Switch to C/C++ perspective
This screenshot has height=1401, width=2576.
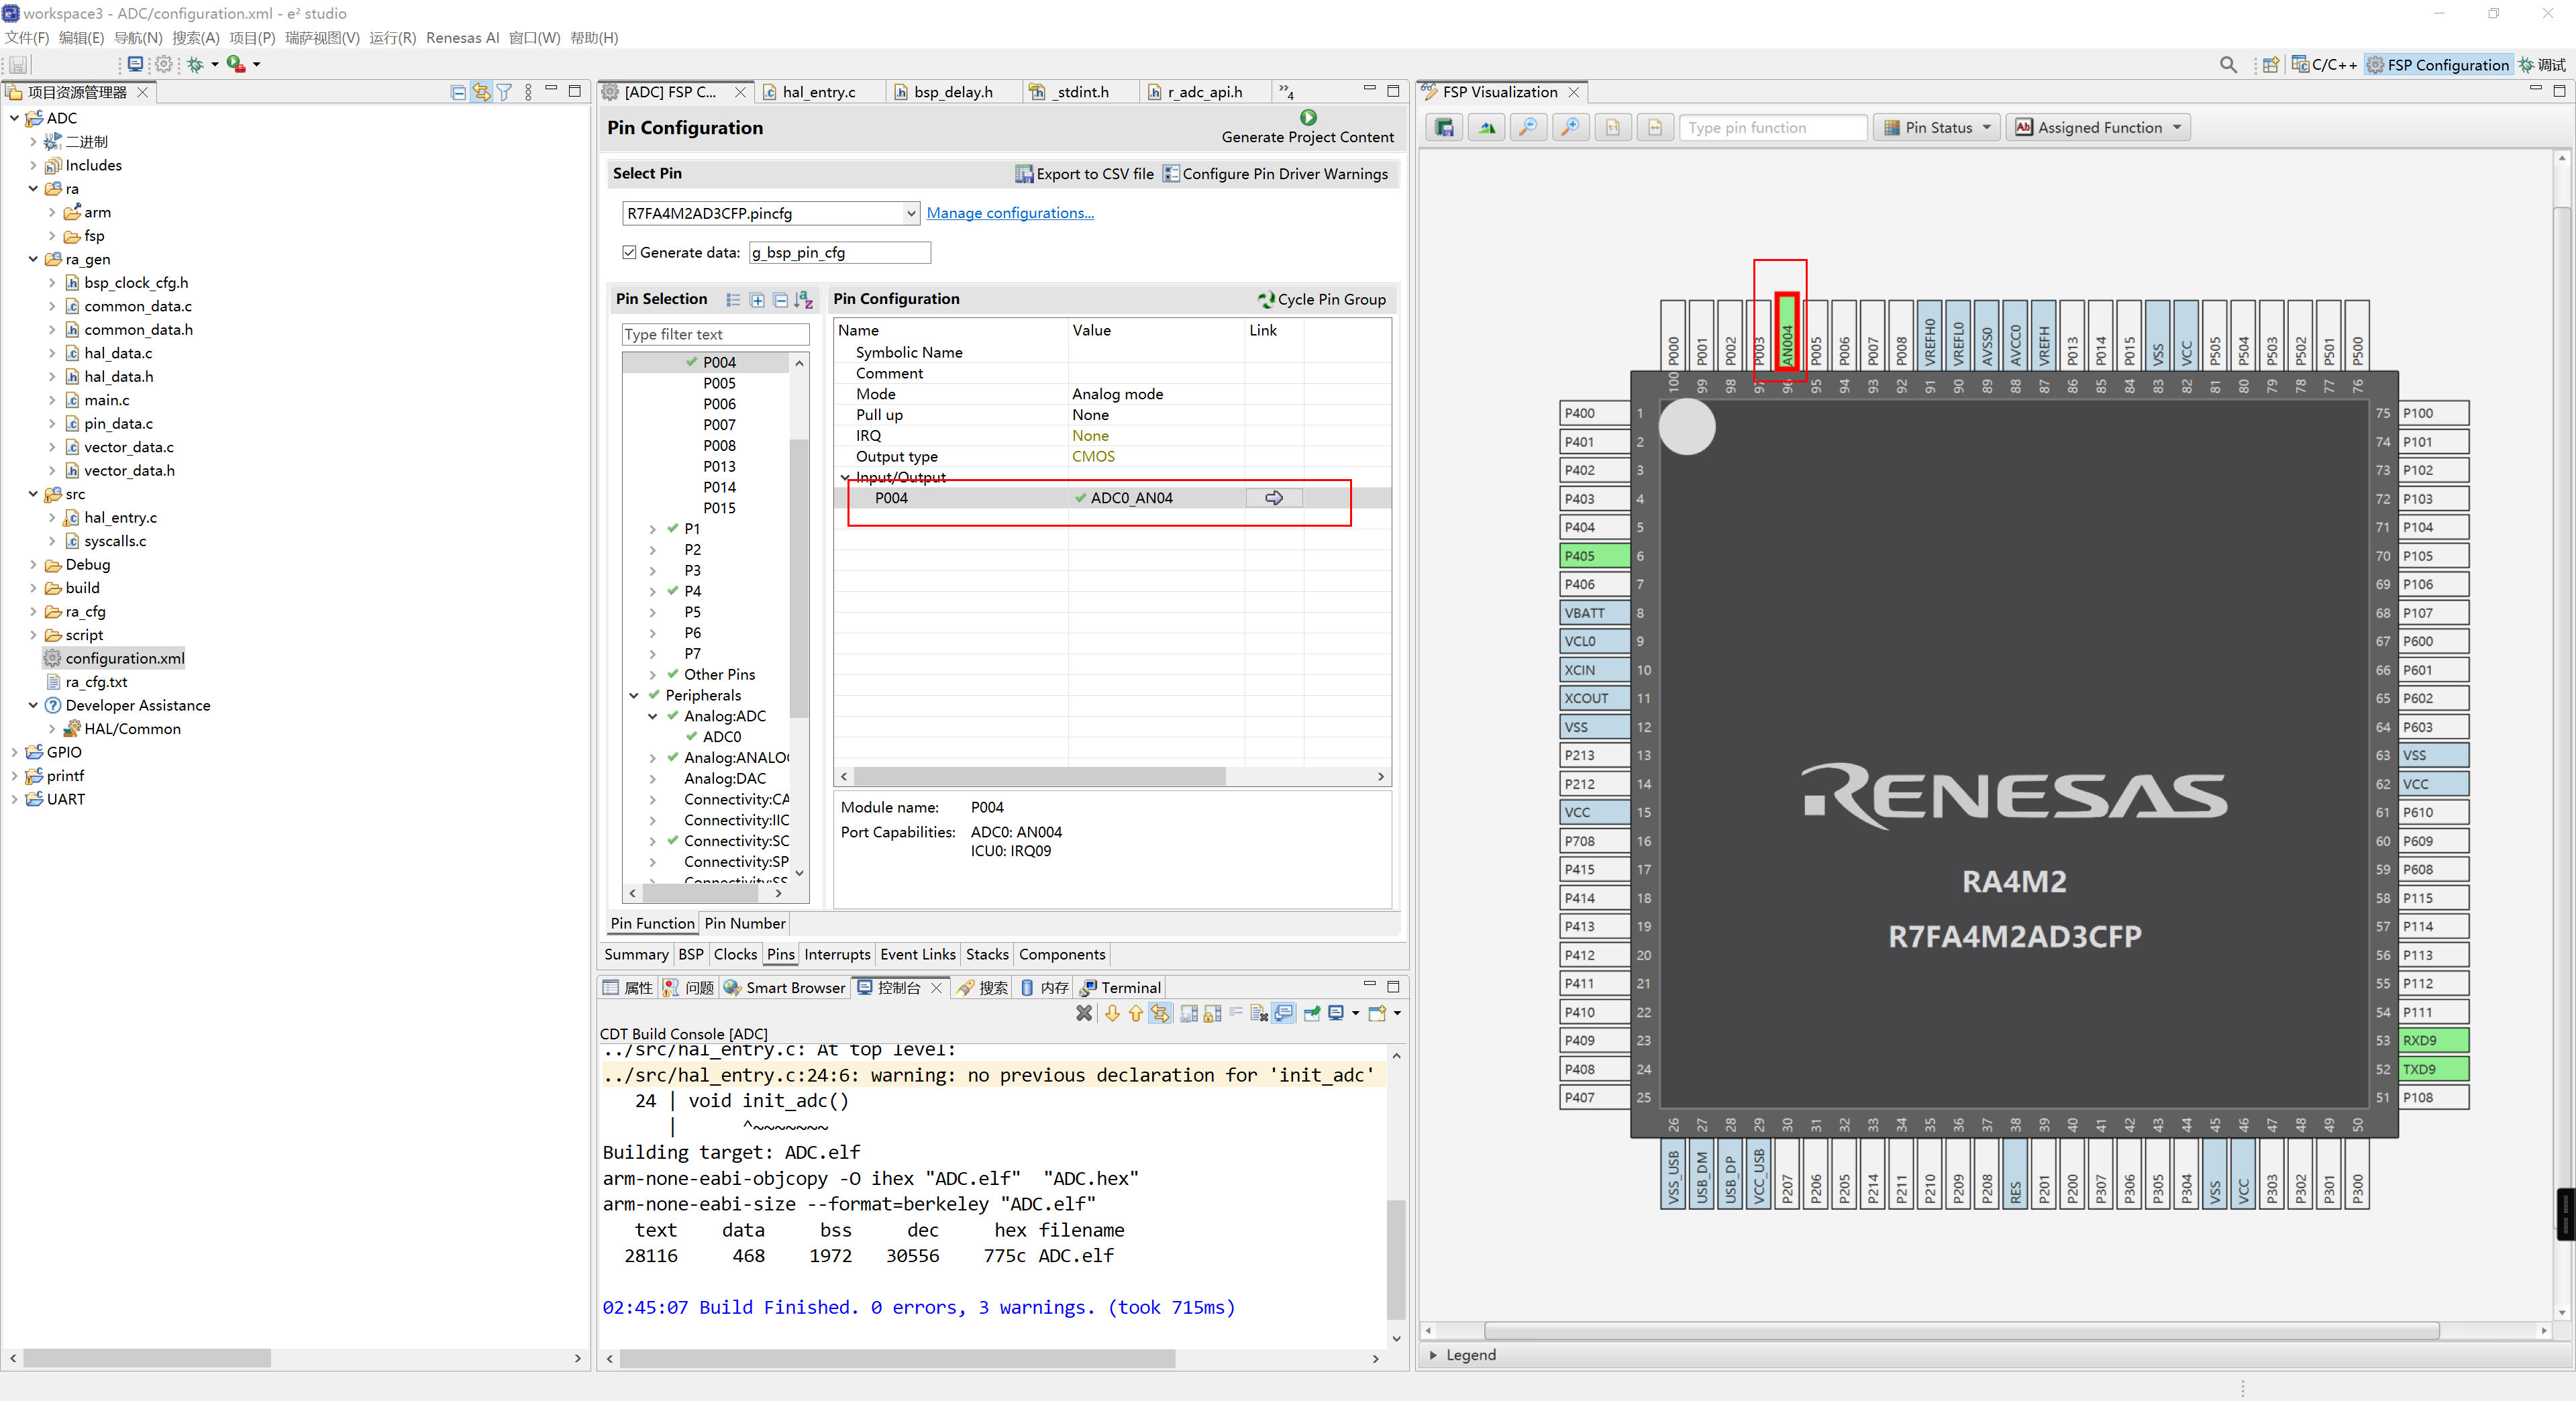(2324, 65)
